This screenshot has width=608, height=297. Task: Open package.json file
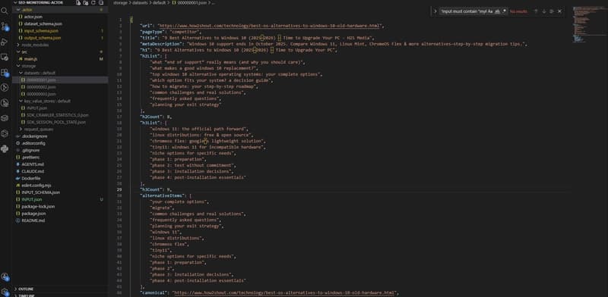pyautogui.click(x=60, y=213)
